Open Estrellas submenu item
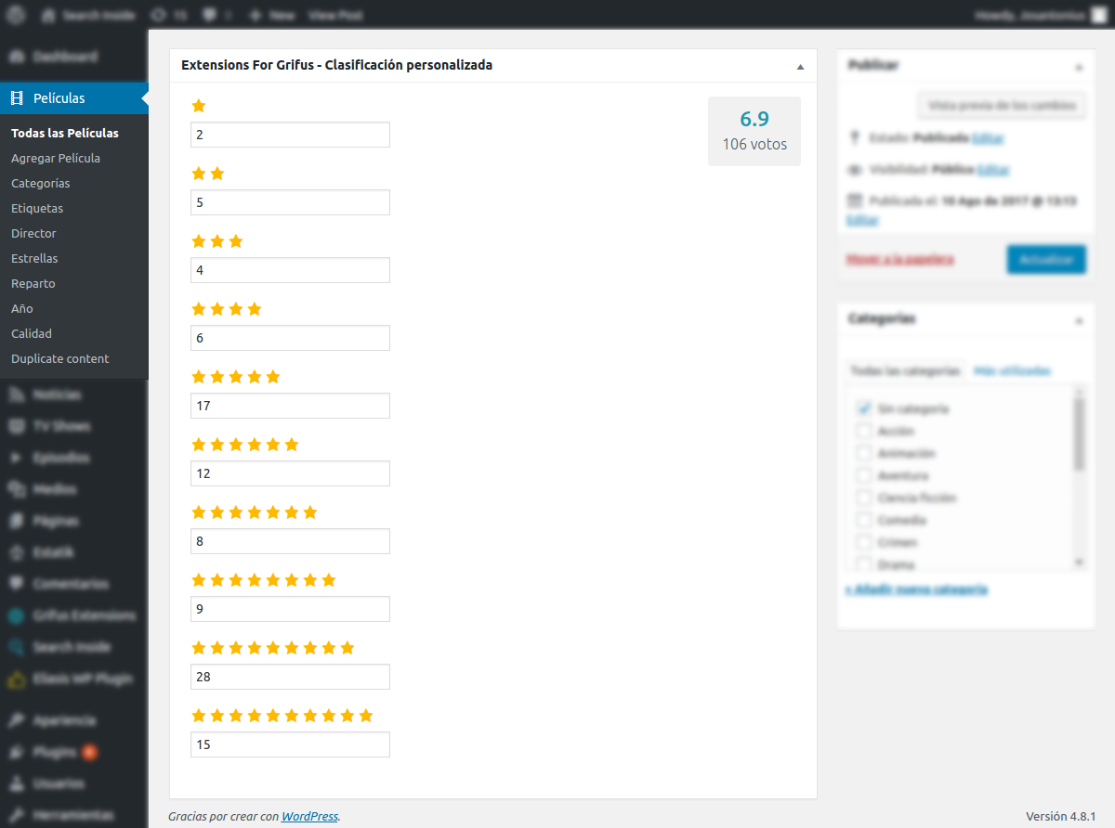 [34, 258]
